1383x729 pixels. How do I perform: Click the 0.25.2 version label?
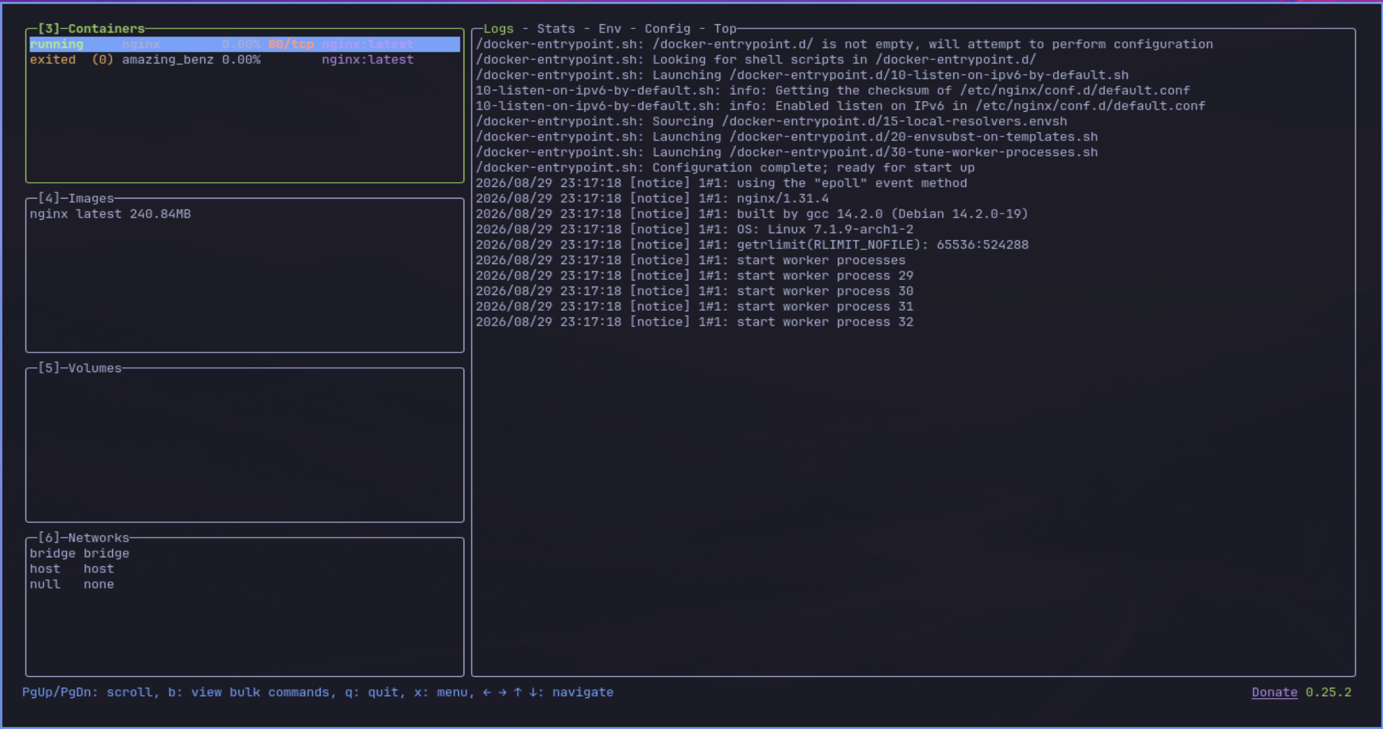(1328, 693)
